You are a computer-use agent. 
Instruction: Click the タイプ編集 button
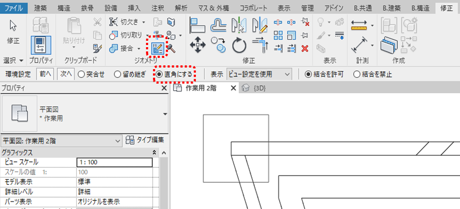pyautogui.click(x=144, y=140)
